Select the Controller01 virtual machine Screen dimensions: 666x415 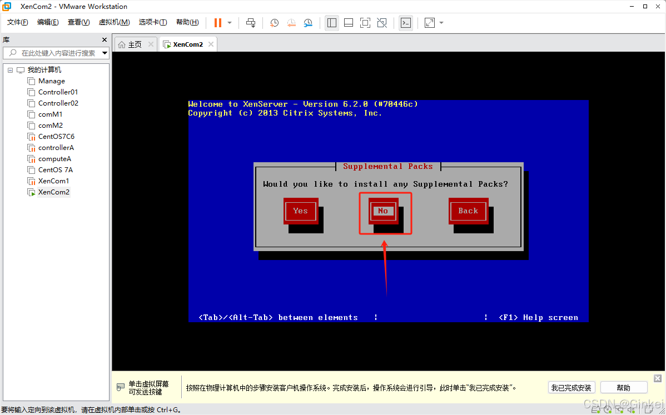[58, 92]
